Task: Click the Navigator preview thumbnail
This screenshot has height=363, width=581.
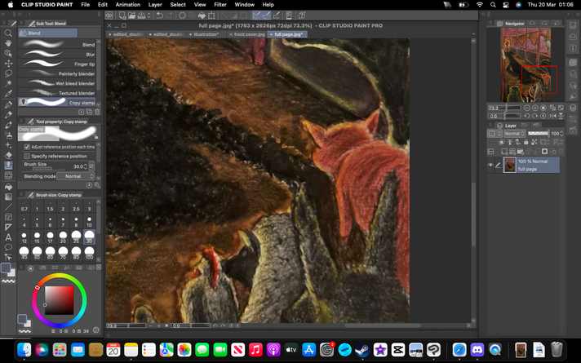Action: [526, 64]
